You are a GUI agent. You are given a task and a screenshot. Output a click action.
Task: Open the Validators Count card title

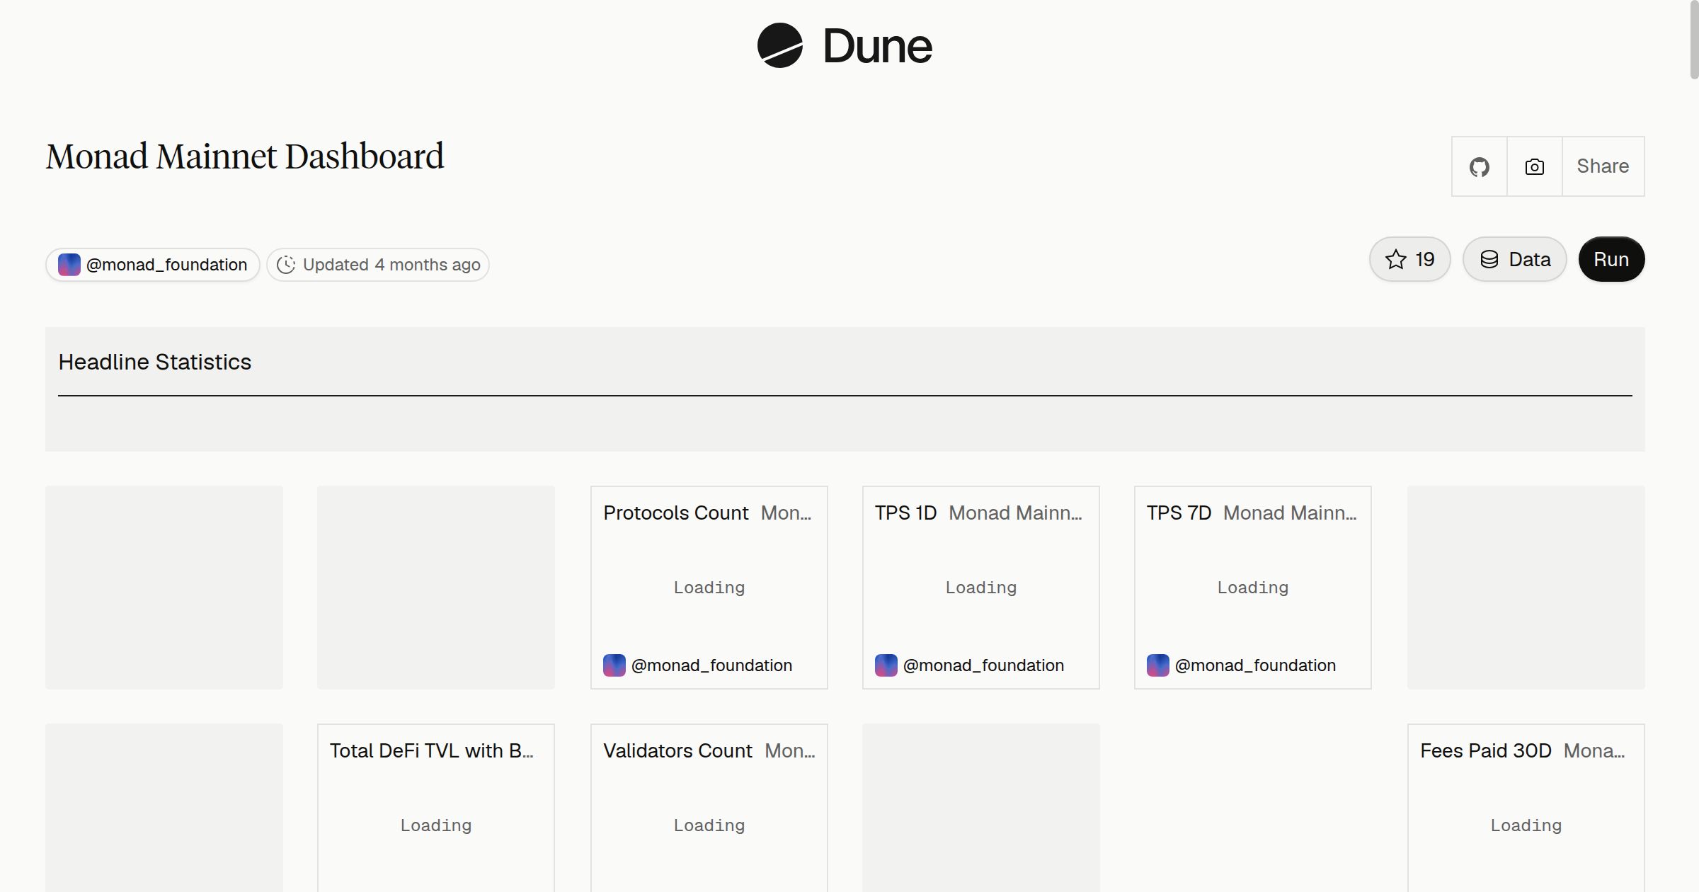[x=677, y=750]
